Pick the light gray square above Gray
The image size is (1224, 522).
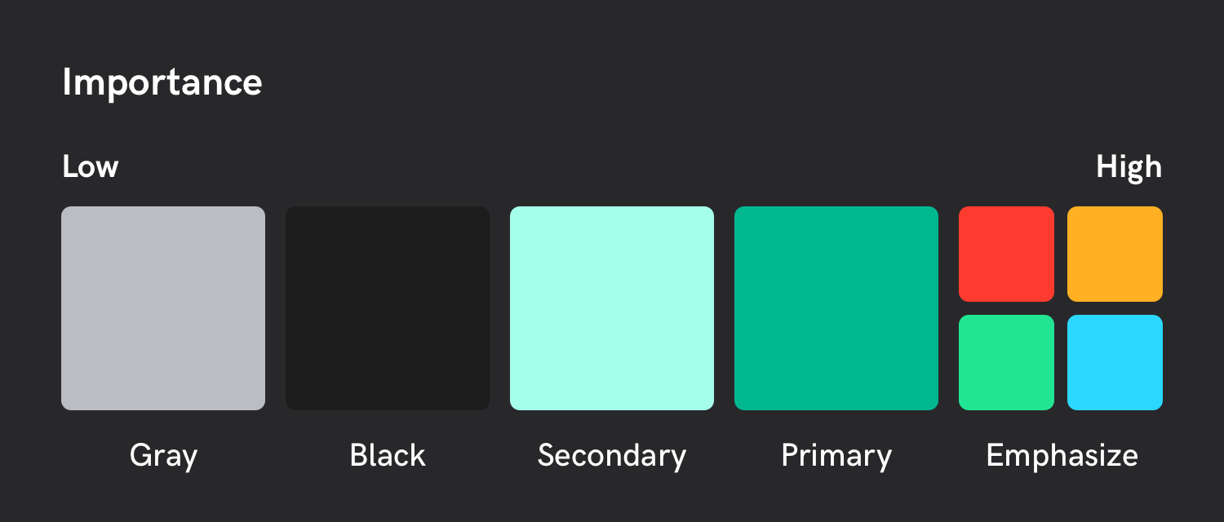(163, 308)
